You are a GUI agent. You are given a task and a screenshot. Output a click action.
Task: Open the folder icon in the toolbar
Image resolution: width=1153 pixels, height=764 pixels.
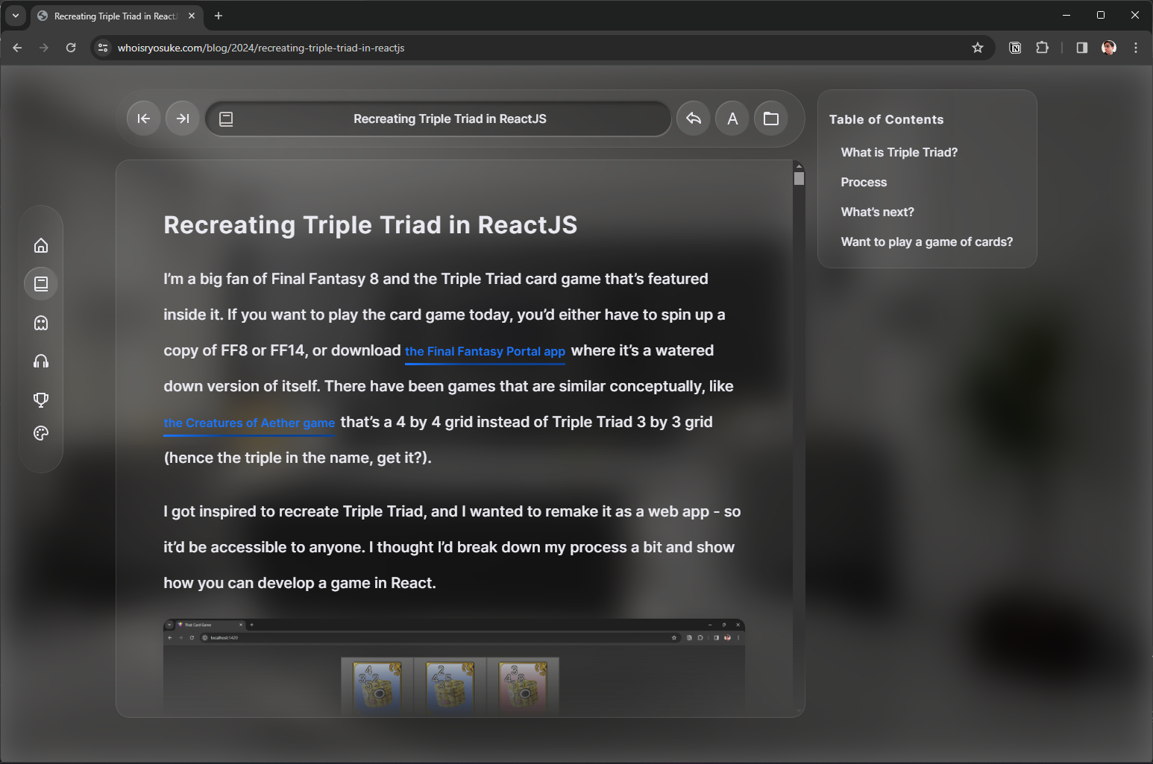pos(770,118)
